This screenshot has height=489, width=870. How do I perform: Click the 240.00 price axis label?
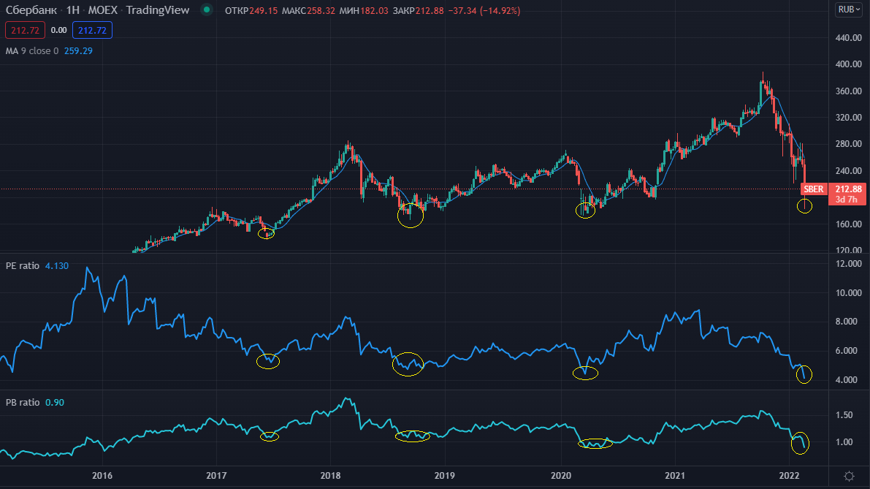[848, 171]
